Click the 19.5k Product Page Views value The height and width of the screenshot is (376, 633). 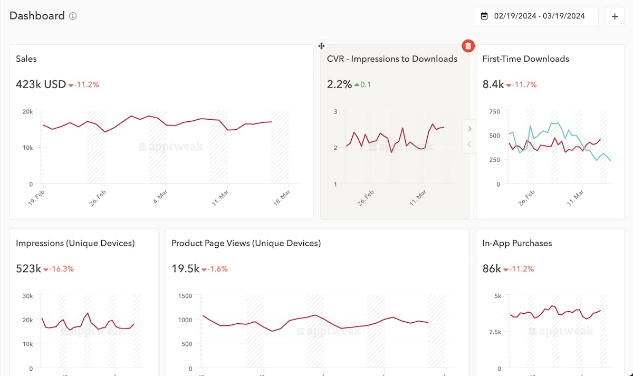[x=185, y=269]
